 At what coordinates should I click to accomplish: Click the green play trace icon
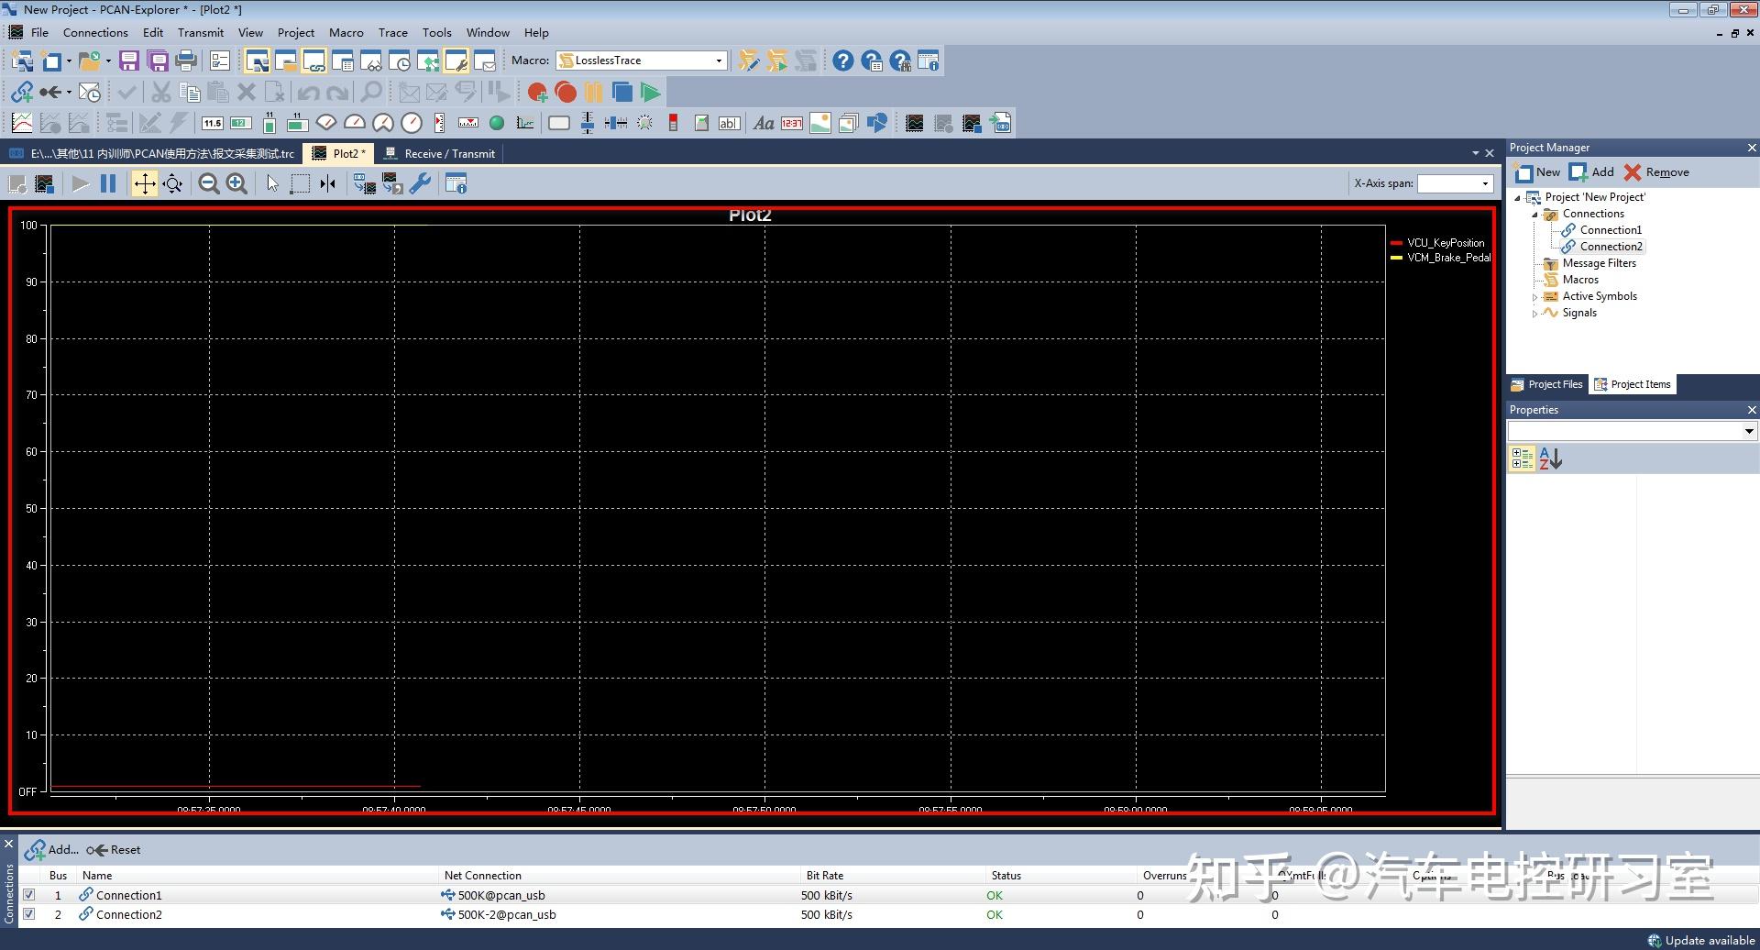650,93
